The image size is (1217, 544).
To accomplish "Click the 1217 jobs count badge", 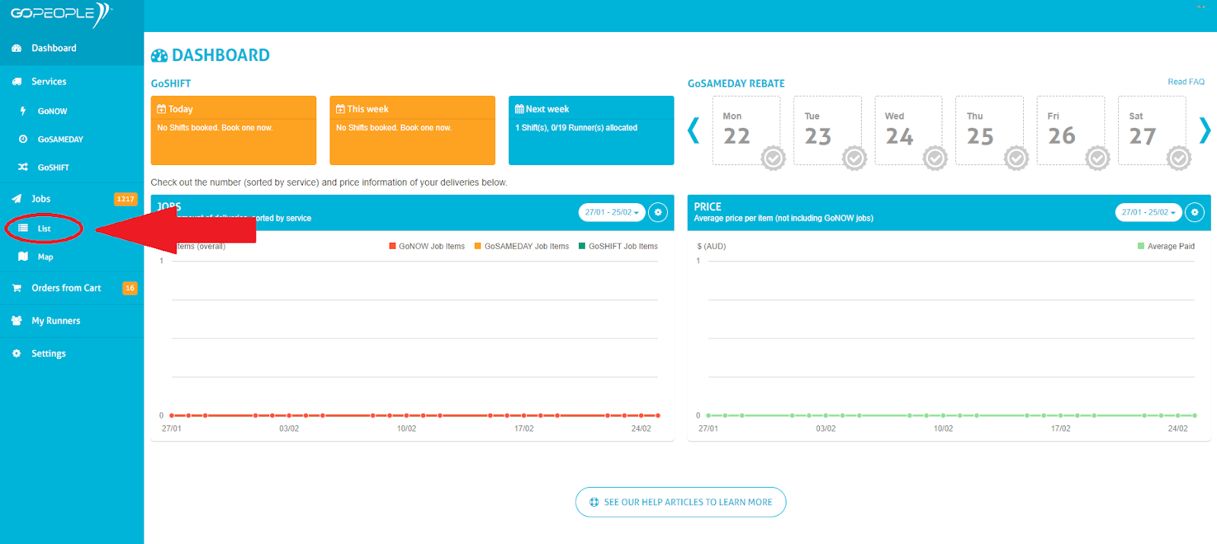I will point(126,199).
